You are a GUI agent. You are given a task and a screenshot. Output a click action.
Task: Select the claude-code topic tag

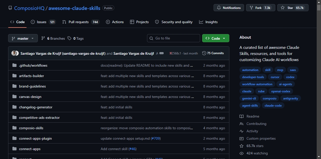[273, 106]
